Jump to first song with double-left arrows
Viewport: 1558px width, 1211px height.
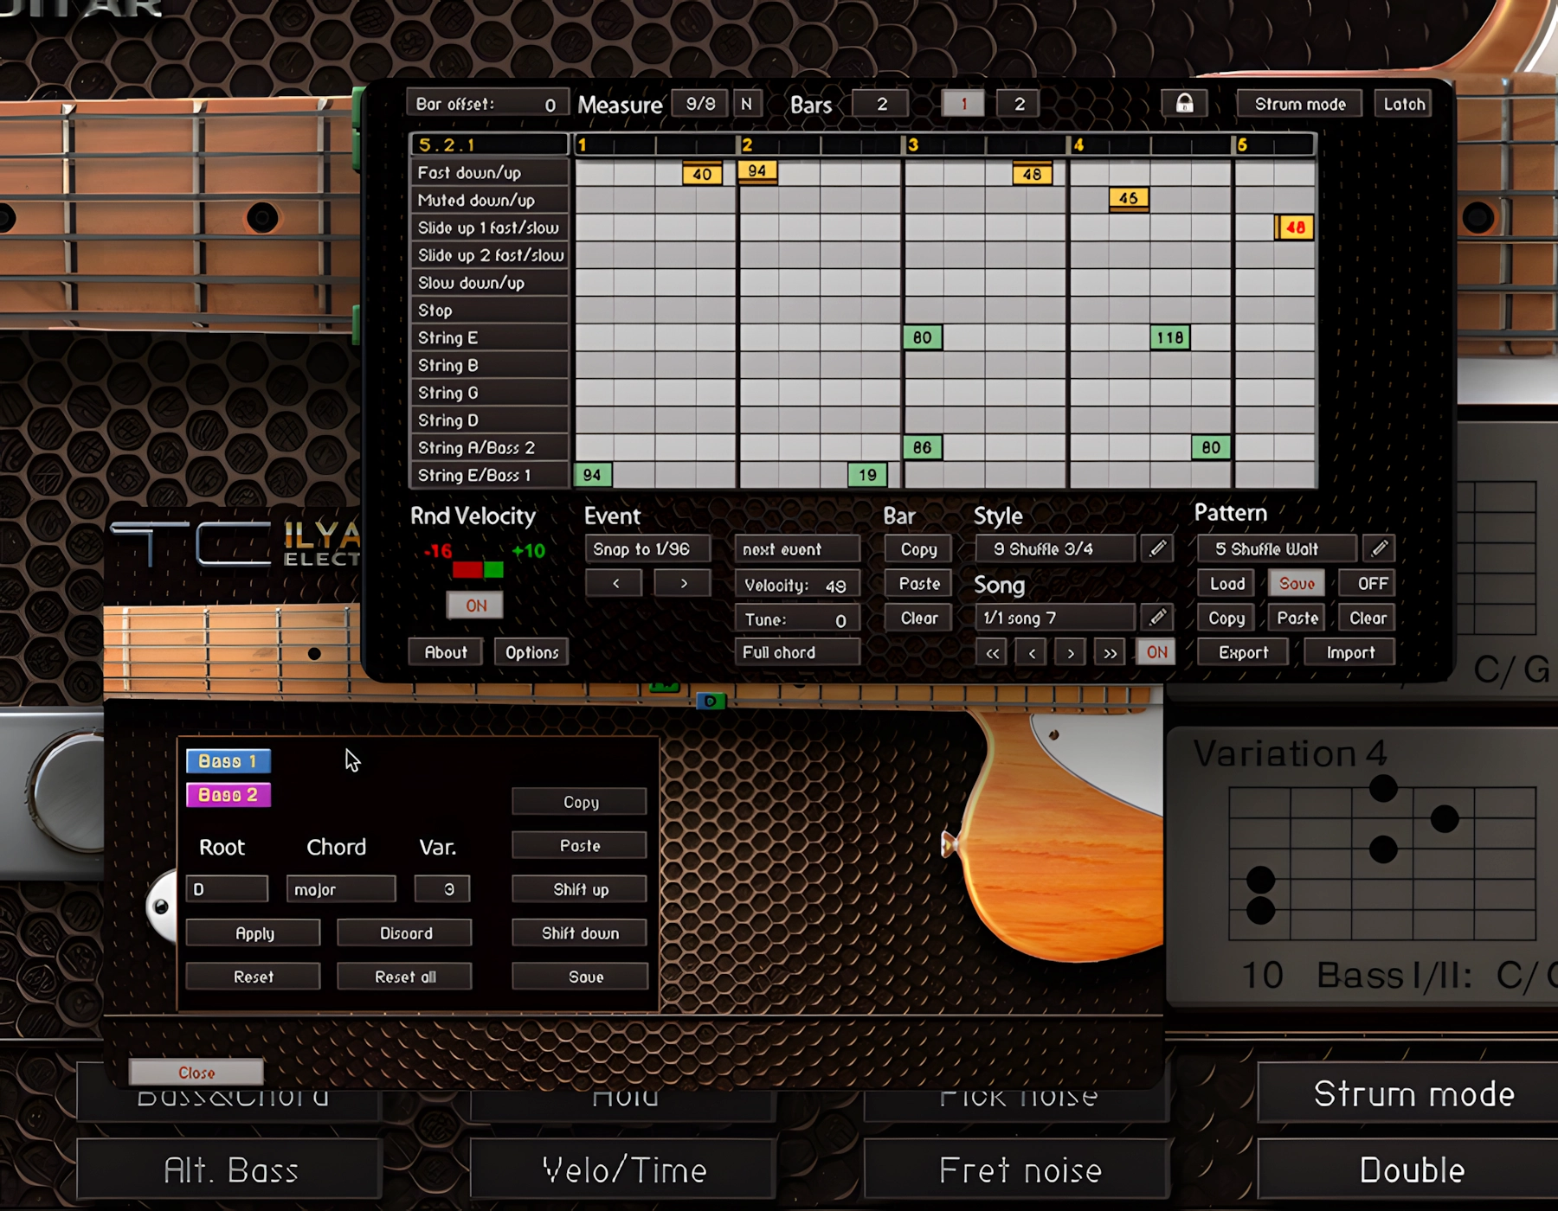click(x=993, y=653)
